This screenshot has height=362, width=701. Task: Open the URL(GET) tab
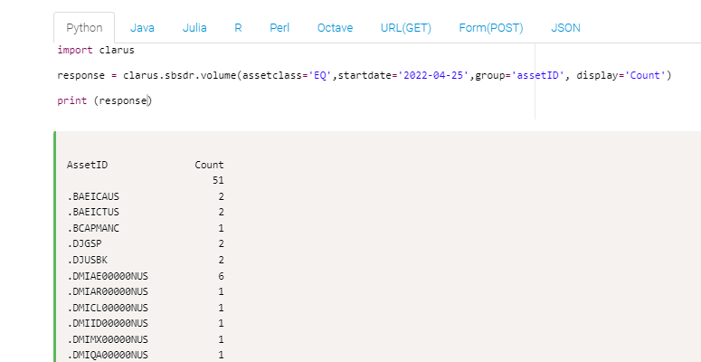[x=406, y=28]
